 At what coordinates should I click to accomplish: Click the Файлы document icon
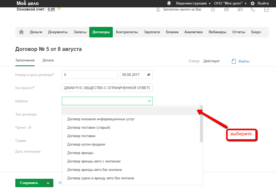(234, 61)
